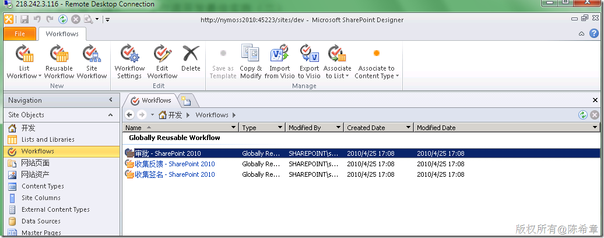Open the Customize Quick Access Toolbar dropdown
604x238 pixels.
107,20
